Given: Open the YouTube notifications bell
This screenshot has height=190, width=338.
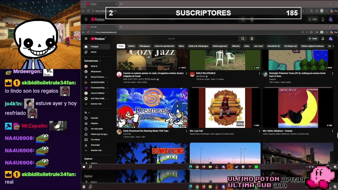Looking at the screenshot, I should 323,39.
